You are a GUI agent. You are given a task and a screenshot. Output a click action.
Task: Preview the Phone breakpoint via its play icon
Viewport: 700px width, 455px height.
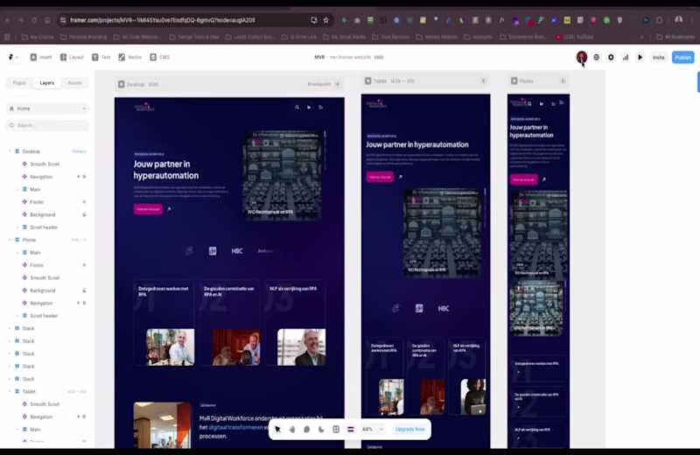[x=514, y=80]
